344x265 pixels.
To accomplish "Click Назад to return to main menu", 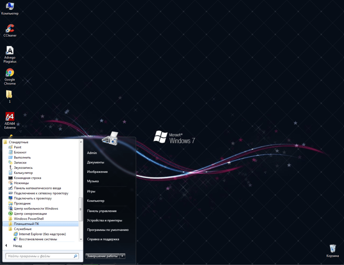I will tap(17, 246).
